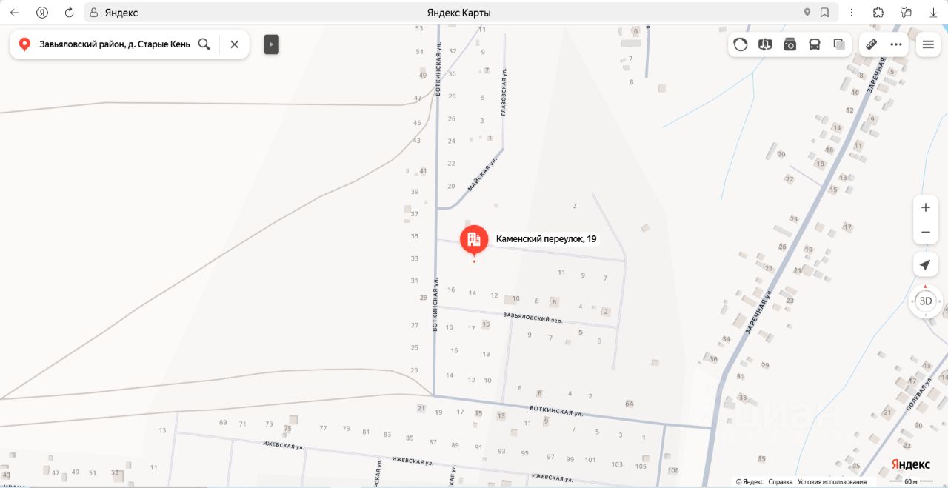Screen dimensions: 948x488
Task: Click the 60 м scale indicator
Action: (x=911, y=482)
